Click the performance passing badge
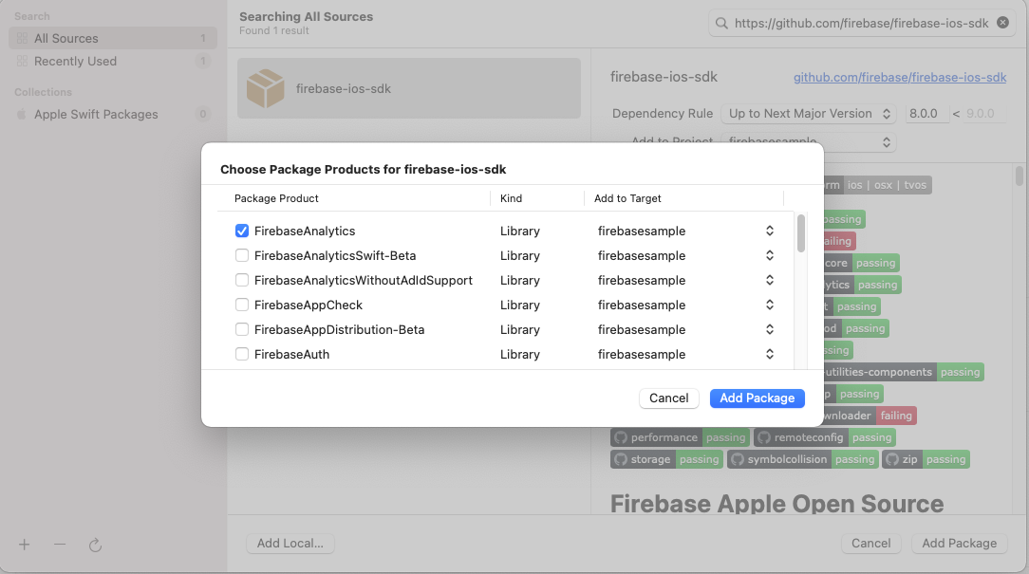Screen dimensions: 1029x574 click(x=680, y=437)
